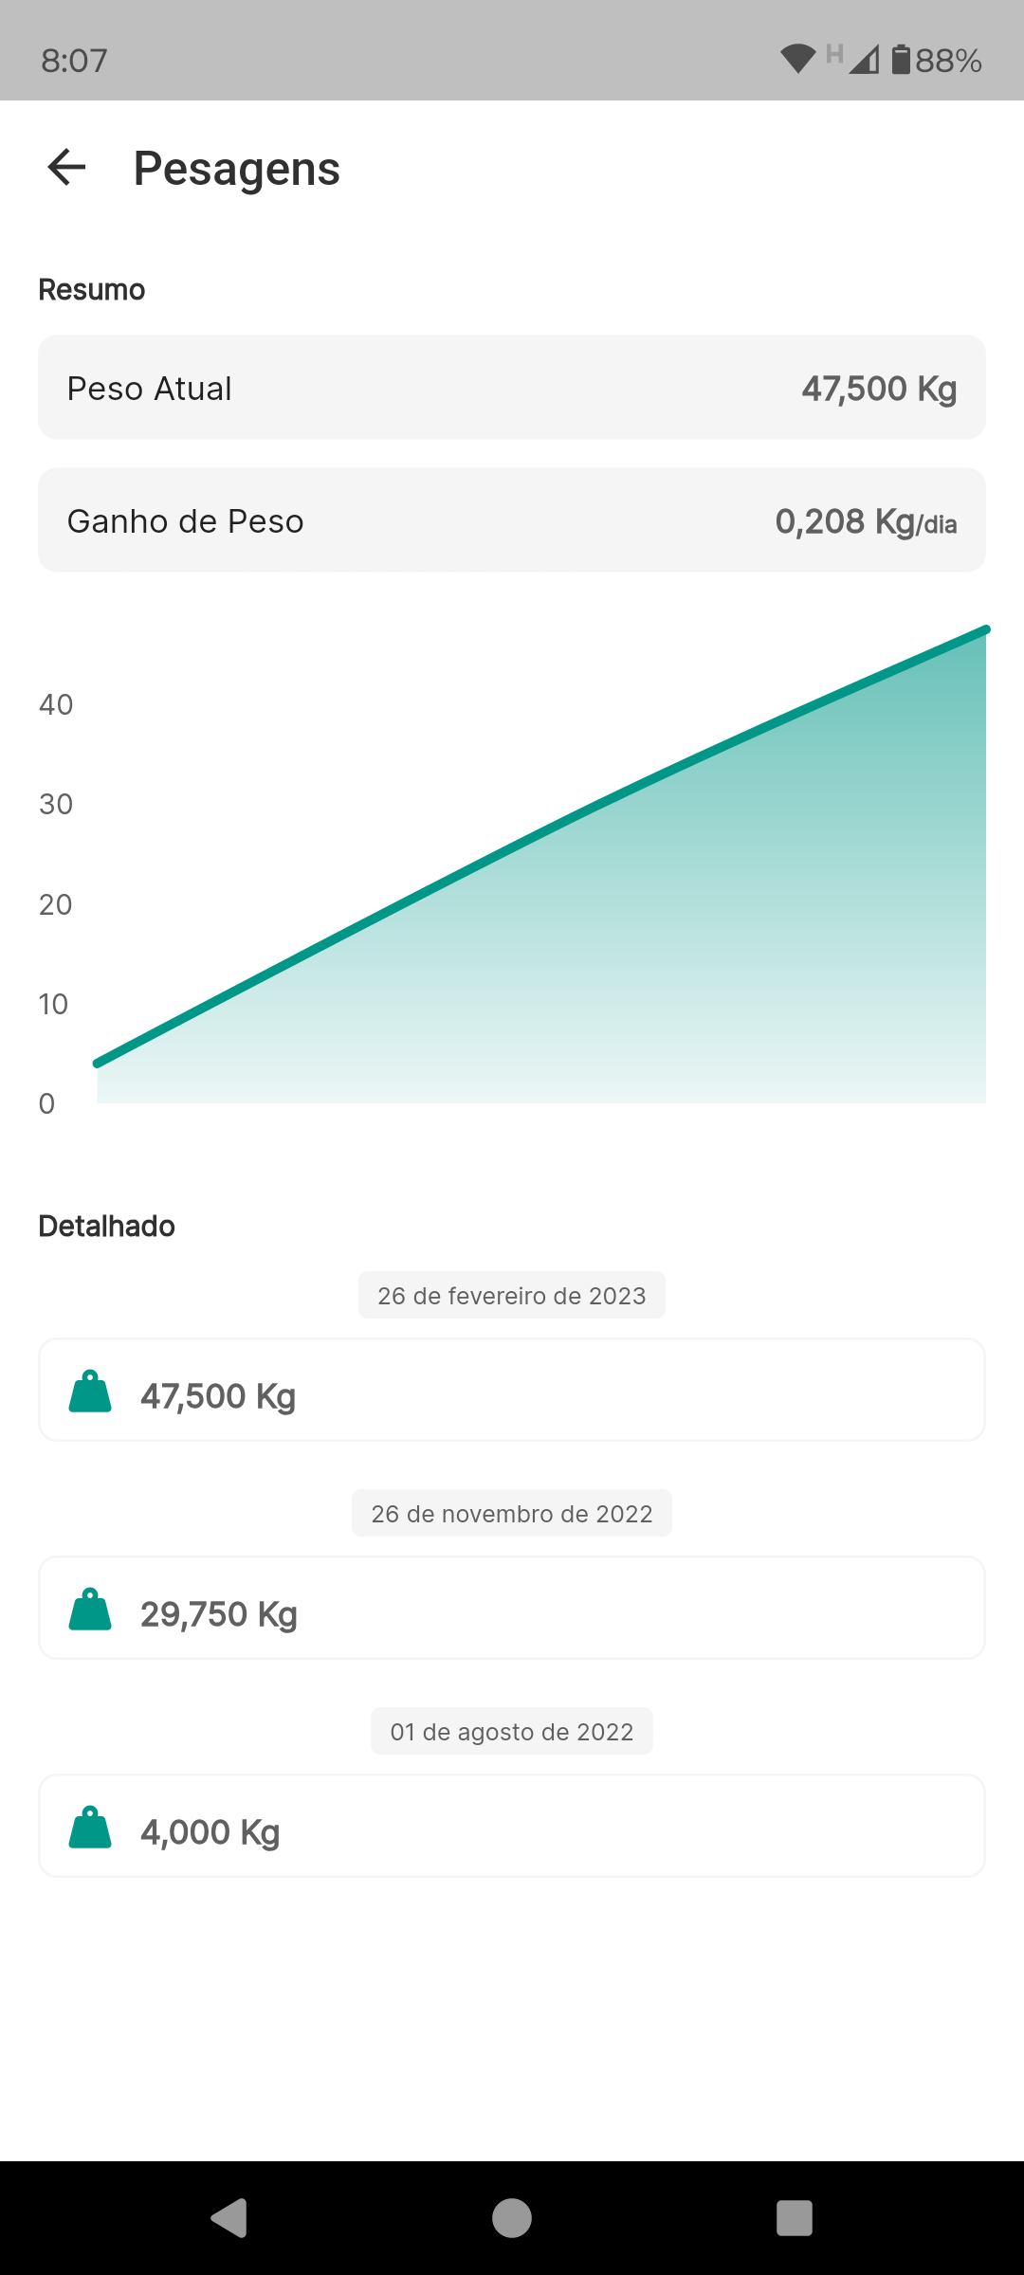Tap weight icon beside 47,500 Kg
1024x2275 pixels.
point(91,1392)
